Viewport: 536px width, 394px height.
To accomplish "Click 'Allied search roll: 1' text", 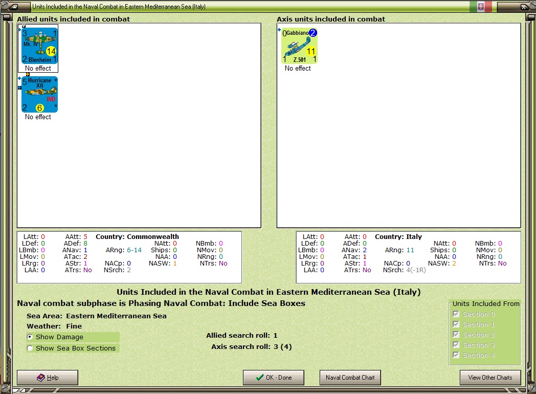I will tap(242, 336).
